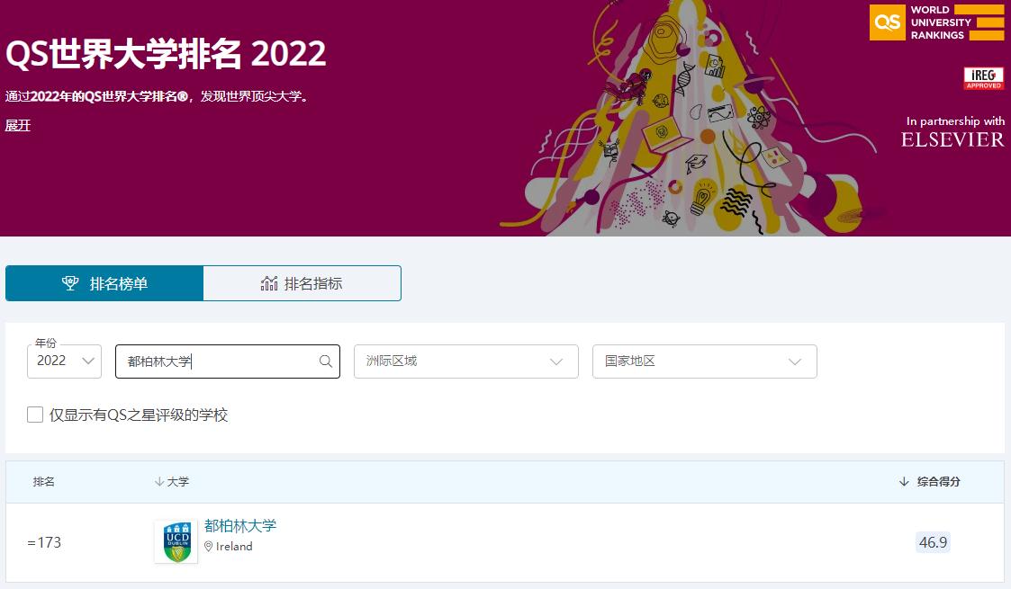Enable 仅显示有QS之星评级的学校 checkbox
1011x589 pixels.
coord(35,414)
